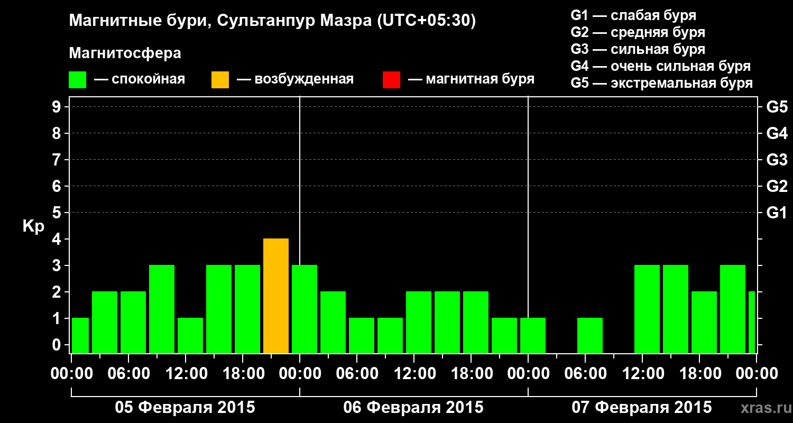Click the 'G2' right axis label
This screenshot has height=423, width=793.
pyautogui.click(x=777, y=187)
